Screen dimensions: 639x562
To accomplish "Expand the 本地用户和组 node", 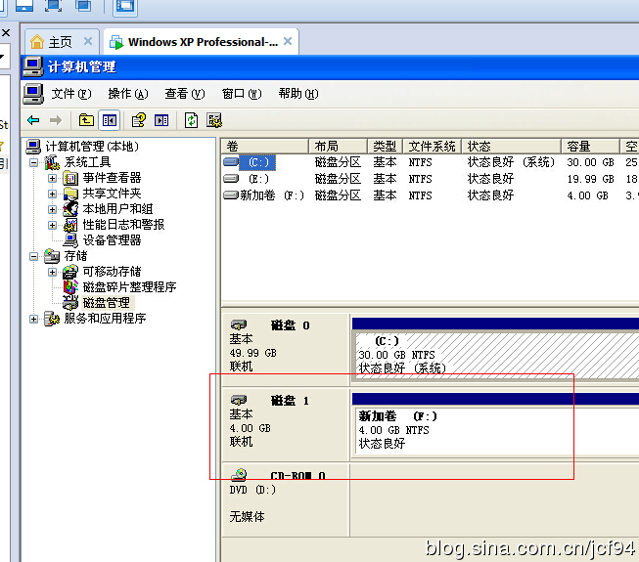I will click(x=52, y=209).
